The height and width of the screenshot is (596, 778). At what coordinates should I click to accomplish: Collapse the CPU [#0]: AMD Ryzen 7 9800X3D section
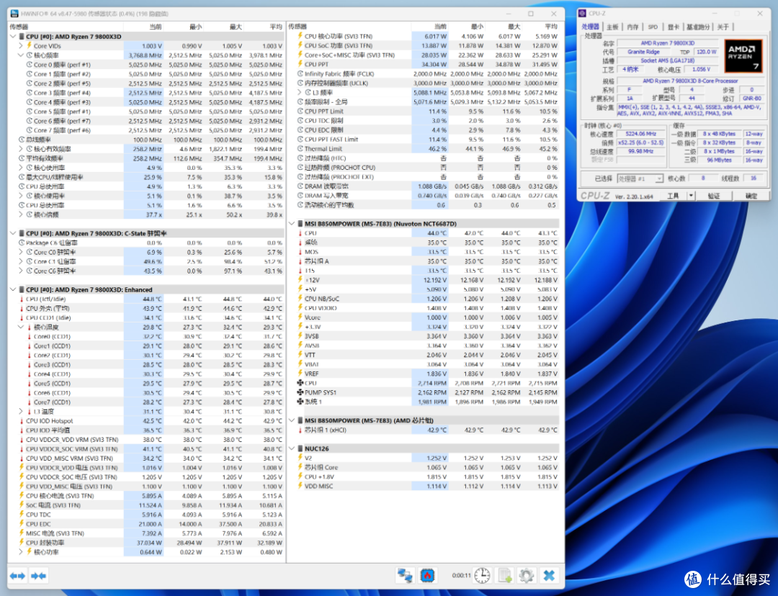[14, 36]
